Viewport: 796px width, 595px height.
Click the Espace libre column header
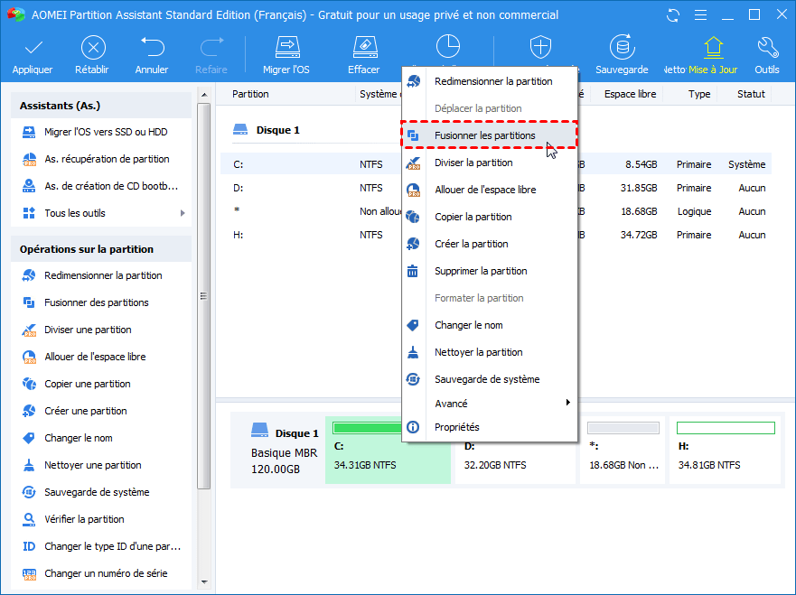click(x=630, y=94)
